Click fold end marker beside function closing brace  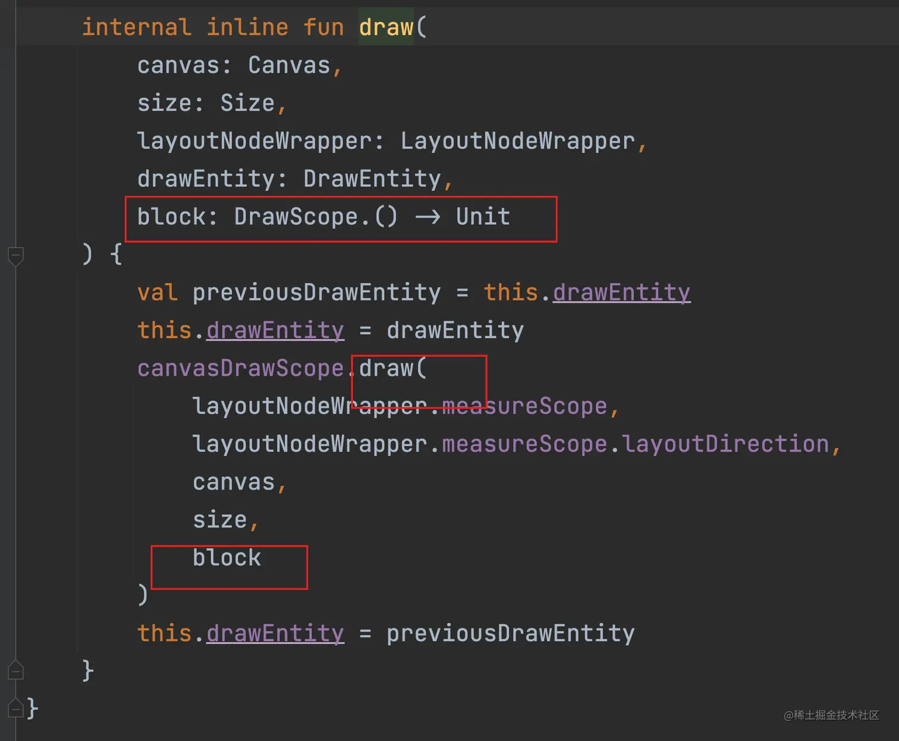point(16,670)
